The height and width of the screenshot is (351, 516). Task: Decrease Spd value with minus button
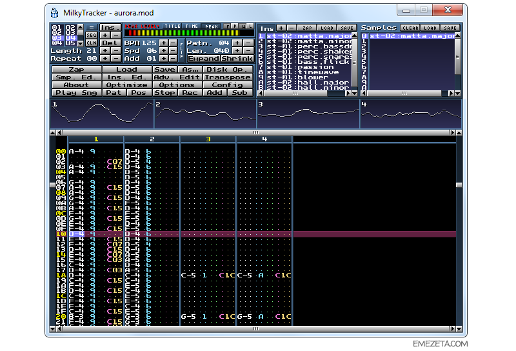(x=173, y=50)
